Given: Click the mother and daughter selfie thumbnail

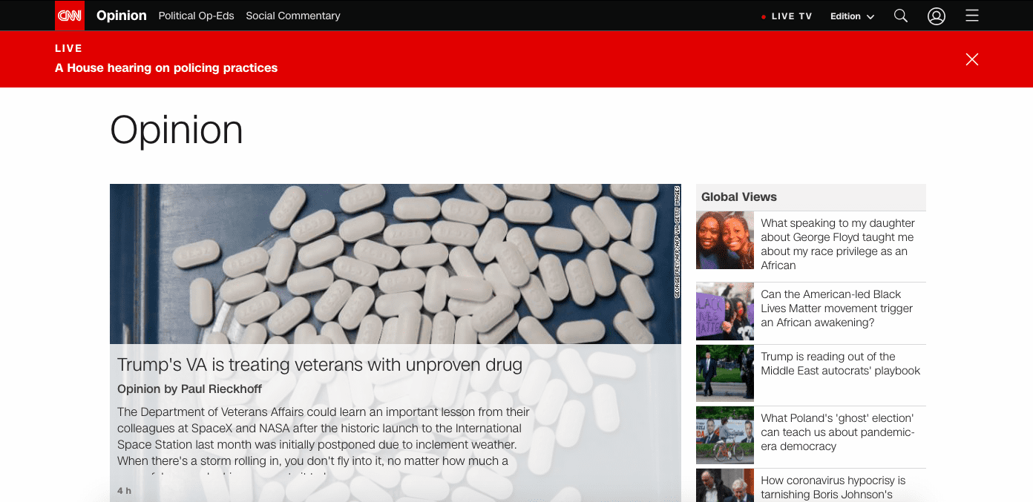Looking at the screenshot, I should pos(725,240).
